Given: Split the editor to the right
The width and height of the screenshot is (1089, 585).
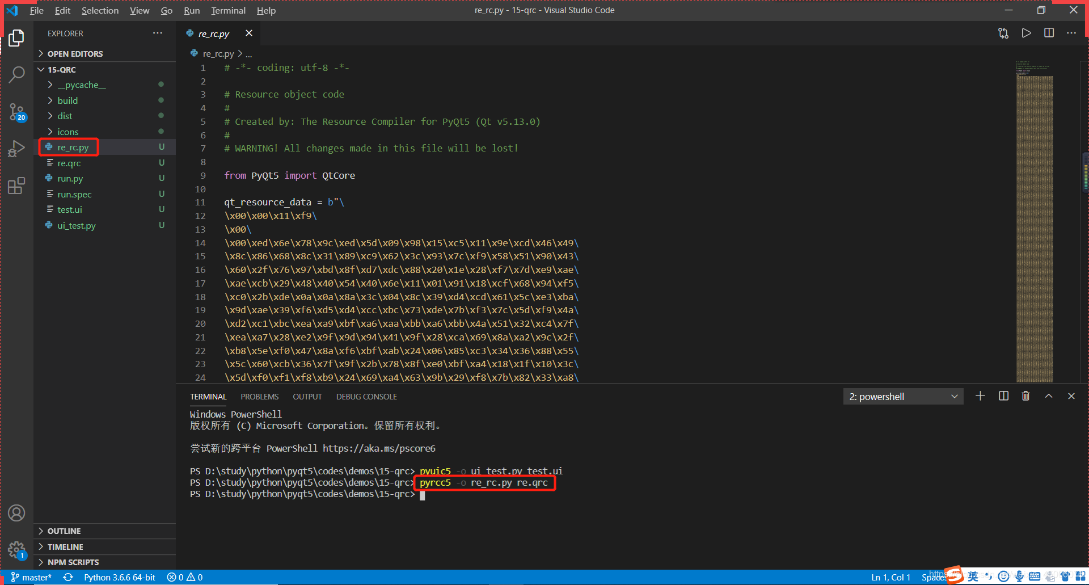Looking at the screenshot, I should (1049, 33).
